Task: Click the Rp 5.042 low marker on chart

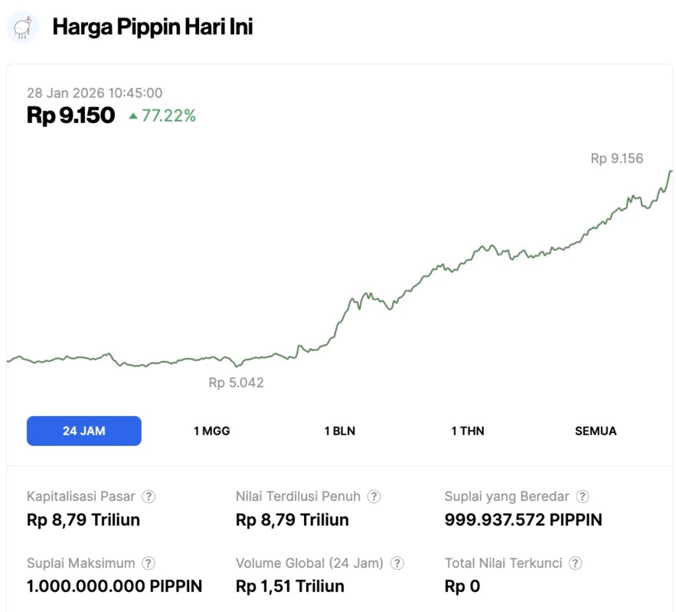Action: [x=236, y=382]
